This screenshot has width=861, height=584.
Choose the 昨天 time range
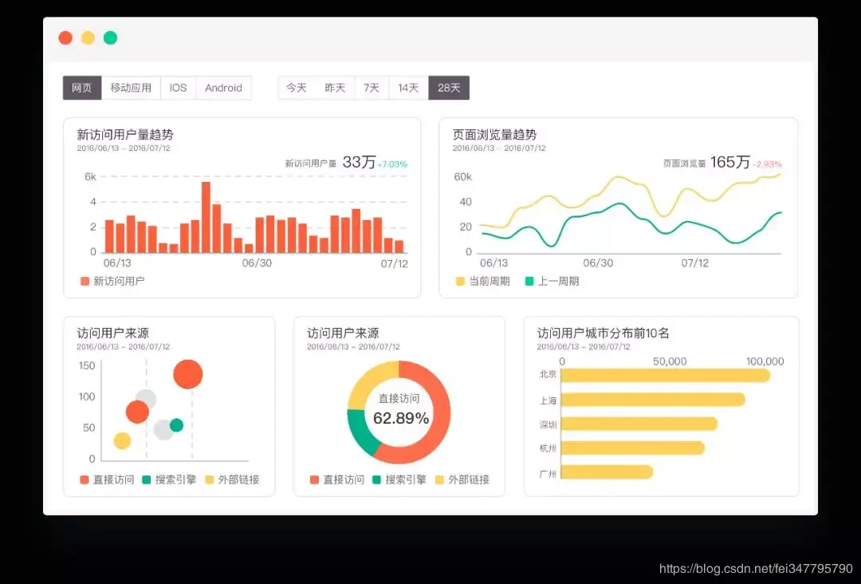click(335, 88)
